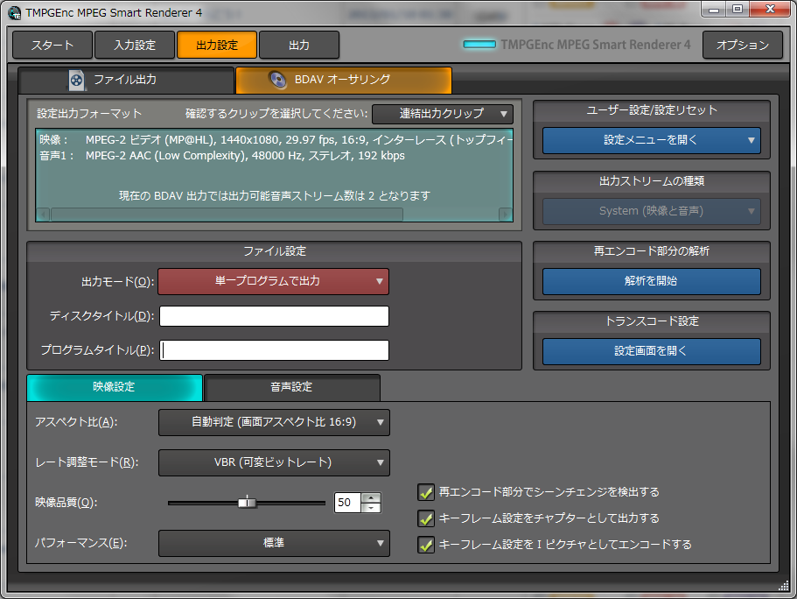The height and width of the screenshot is (599, 797).
Task: Open the アスペクト比 dropdown
Action: tap(274, 422)
